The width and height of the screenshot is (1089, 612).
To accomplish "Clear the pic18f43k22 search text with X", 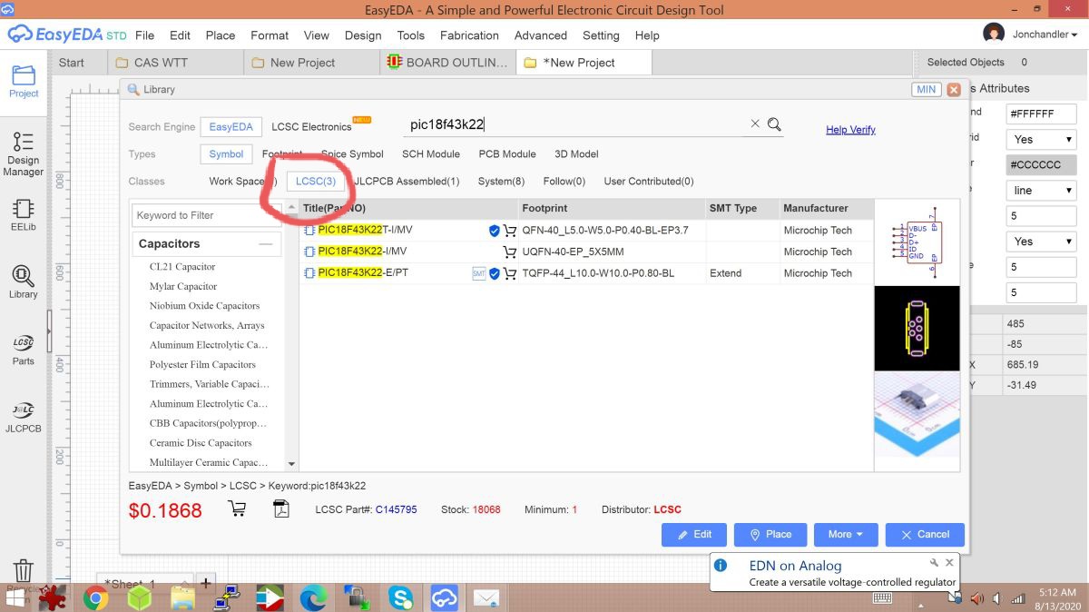I will pos(755,124).
